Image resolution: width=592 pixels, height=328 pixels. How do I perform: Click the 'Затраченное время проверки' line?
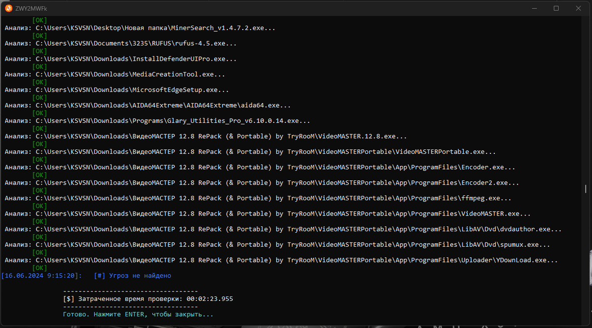pos(148,299)
